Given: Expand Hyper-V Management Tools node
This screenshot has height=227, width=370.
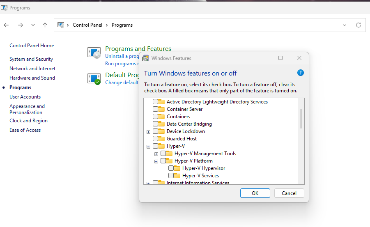Looking at the screenshot, I should [156, 154].
